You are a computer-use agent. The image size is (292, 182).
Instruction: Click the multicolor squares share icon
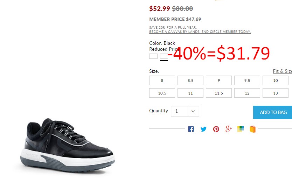[x=241, y=129]
